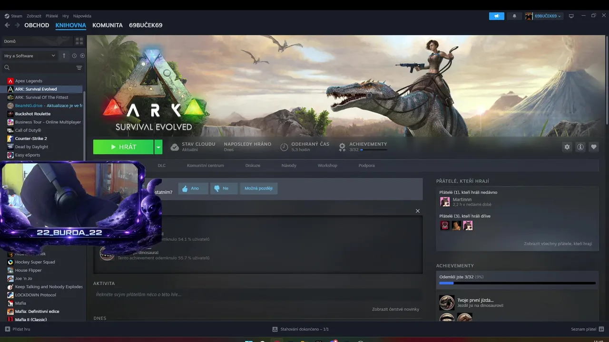Screen dimensions: 609x342
Task: Click the sort ascending arrow icon
Action: click(64, 56)
